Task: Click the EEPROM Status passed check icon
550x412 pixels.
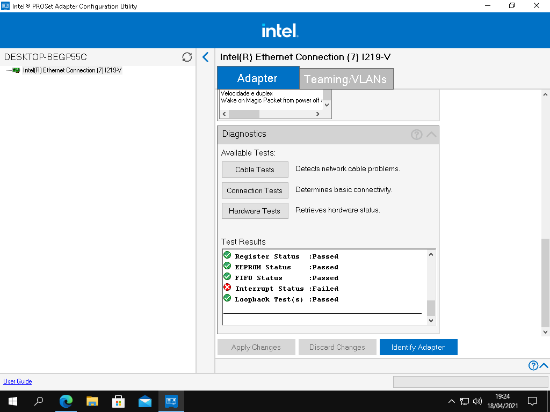Action: 227,266
